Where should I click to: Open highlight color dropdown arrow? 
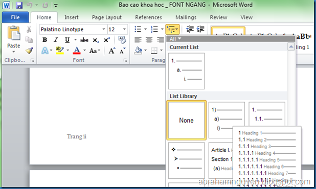coord(68,51)
